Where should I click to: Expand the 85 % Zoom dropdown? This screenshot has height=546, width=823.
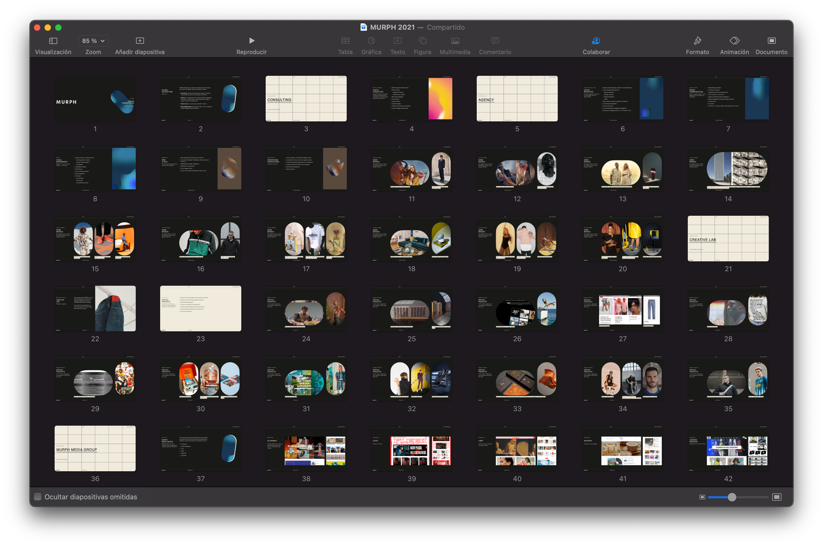pyautogui.click(x=93, y=41)
